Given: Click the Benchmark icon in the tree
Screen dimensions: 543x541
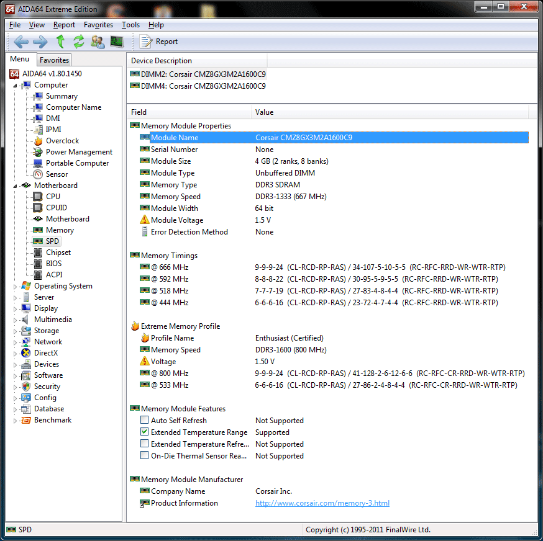Looking at the screenshot, I should (26, 420).
